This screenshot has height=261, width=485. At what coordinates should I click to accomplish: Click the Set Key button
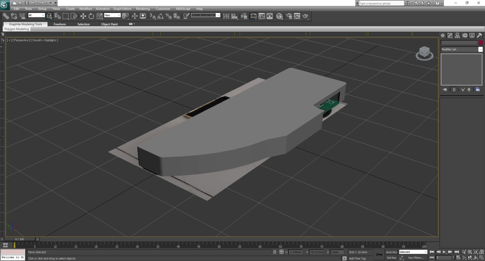coord(391,258)
